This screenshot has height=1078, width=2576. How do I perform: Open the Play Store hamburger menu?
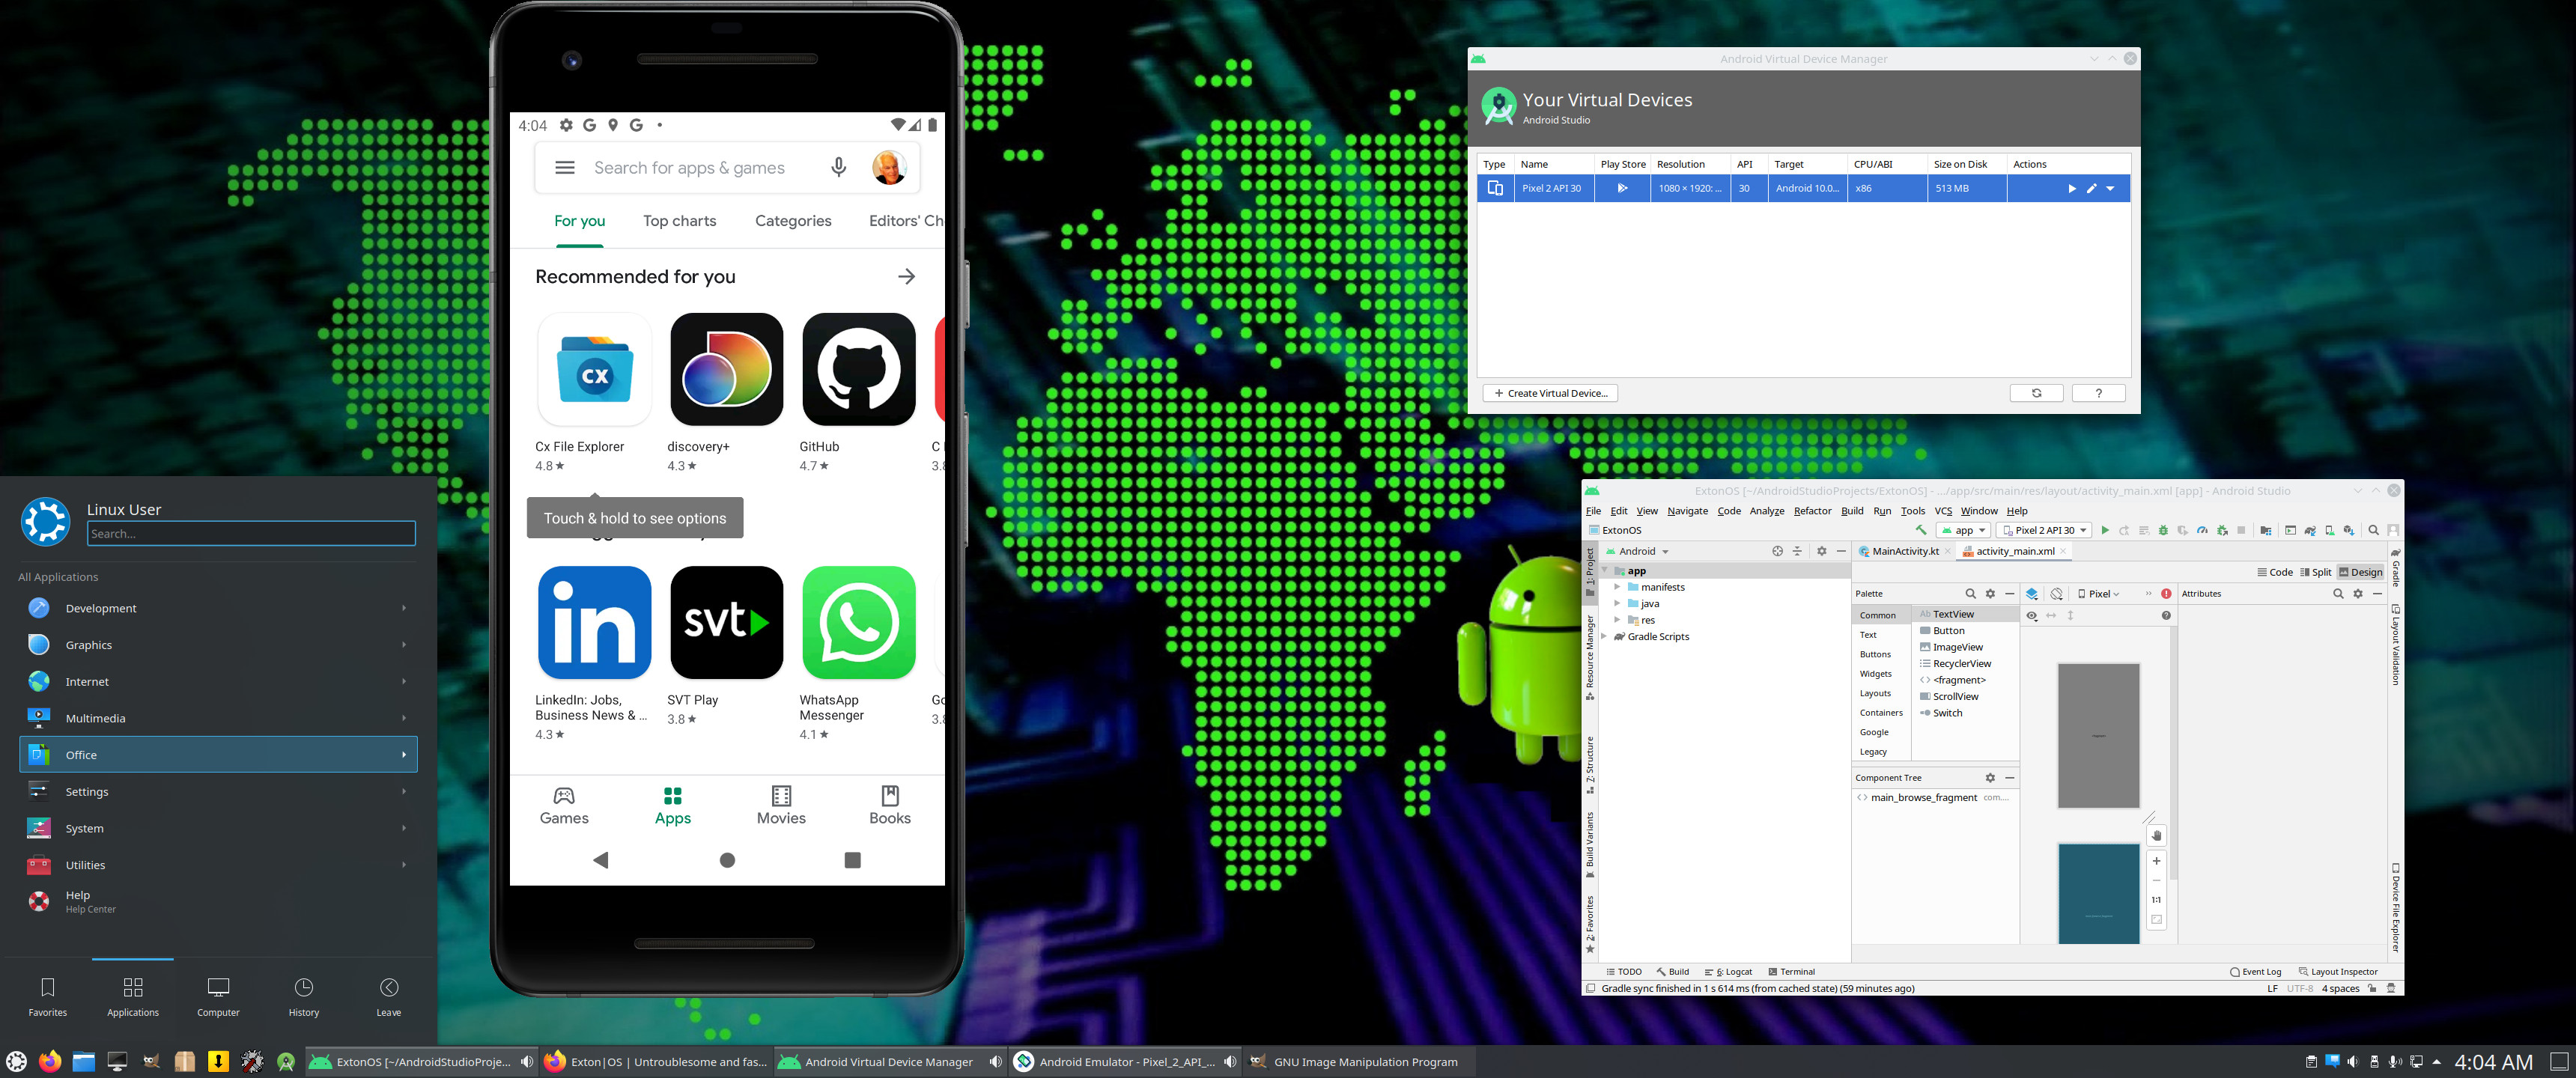(x=565, y=168)
